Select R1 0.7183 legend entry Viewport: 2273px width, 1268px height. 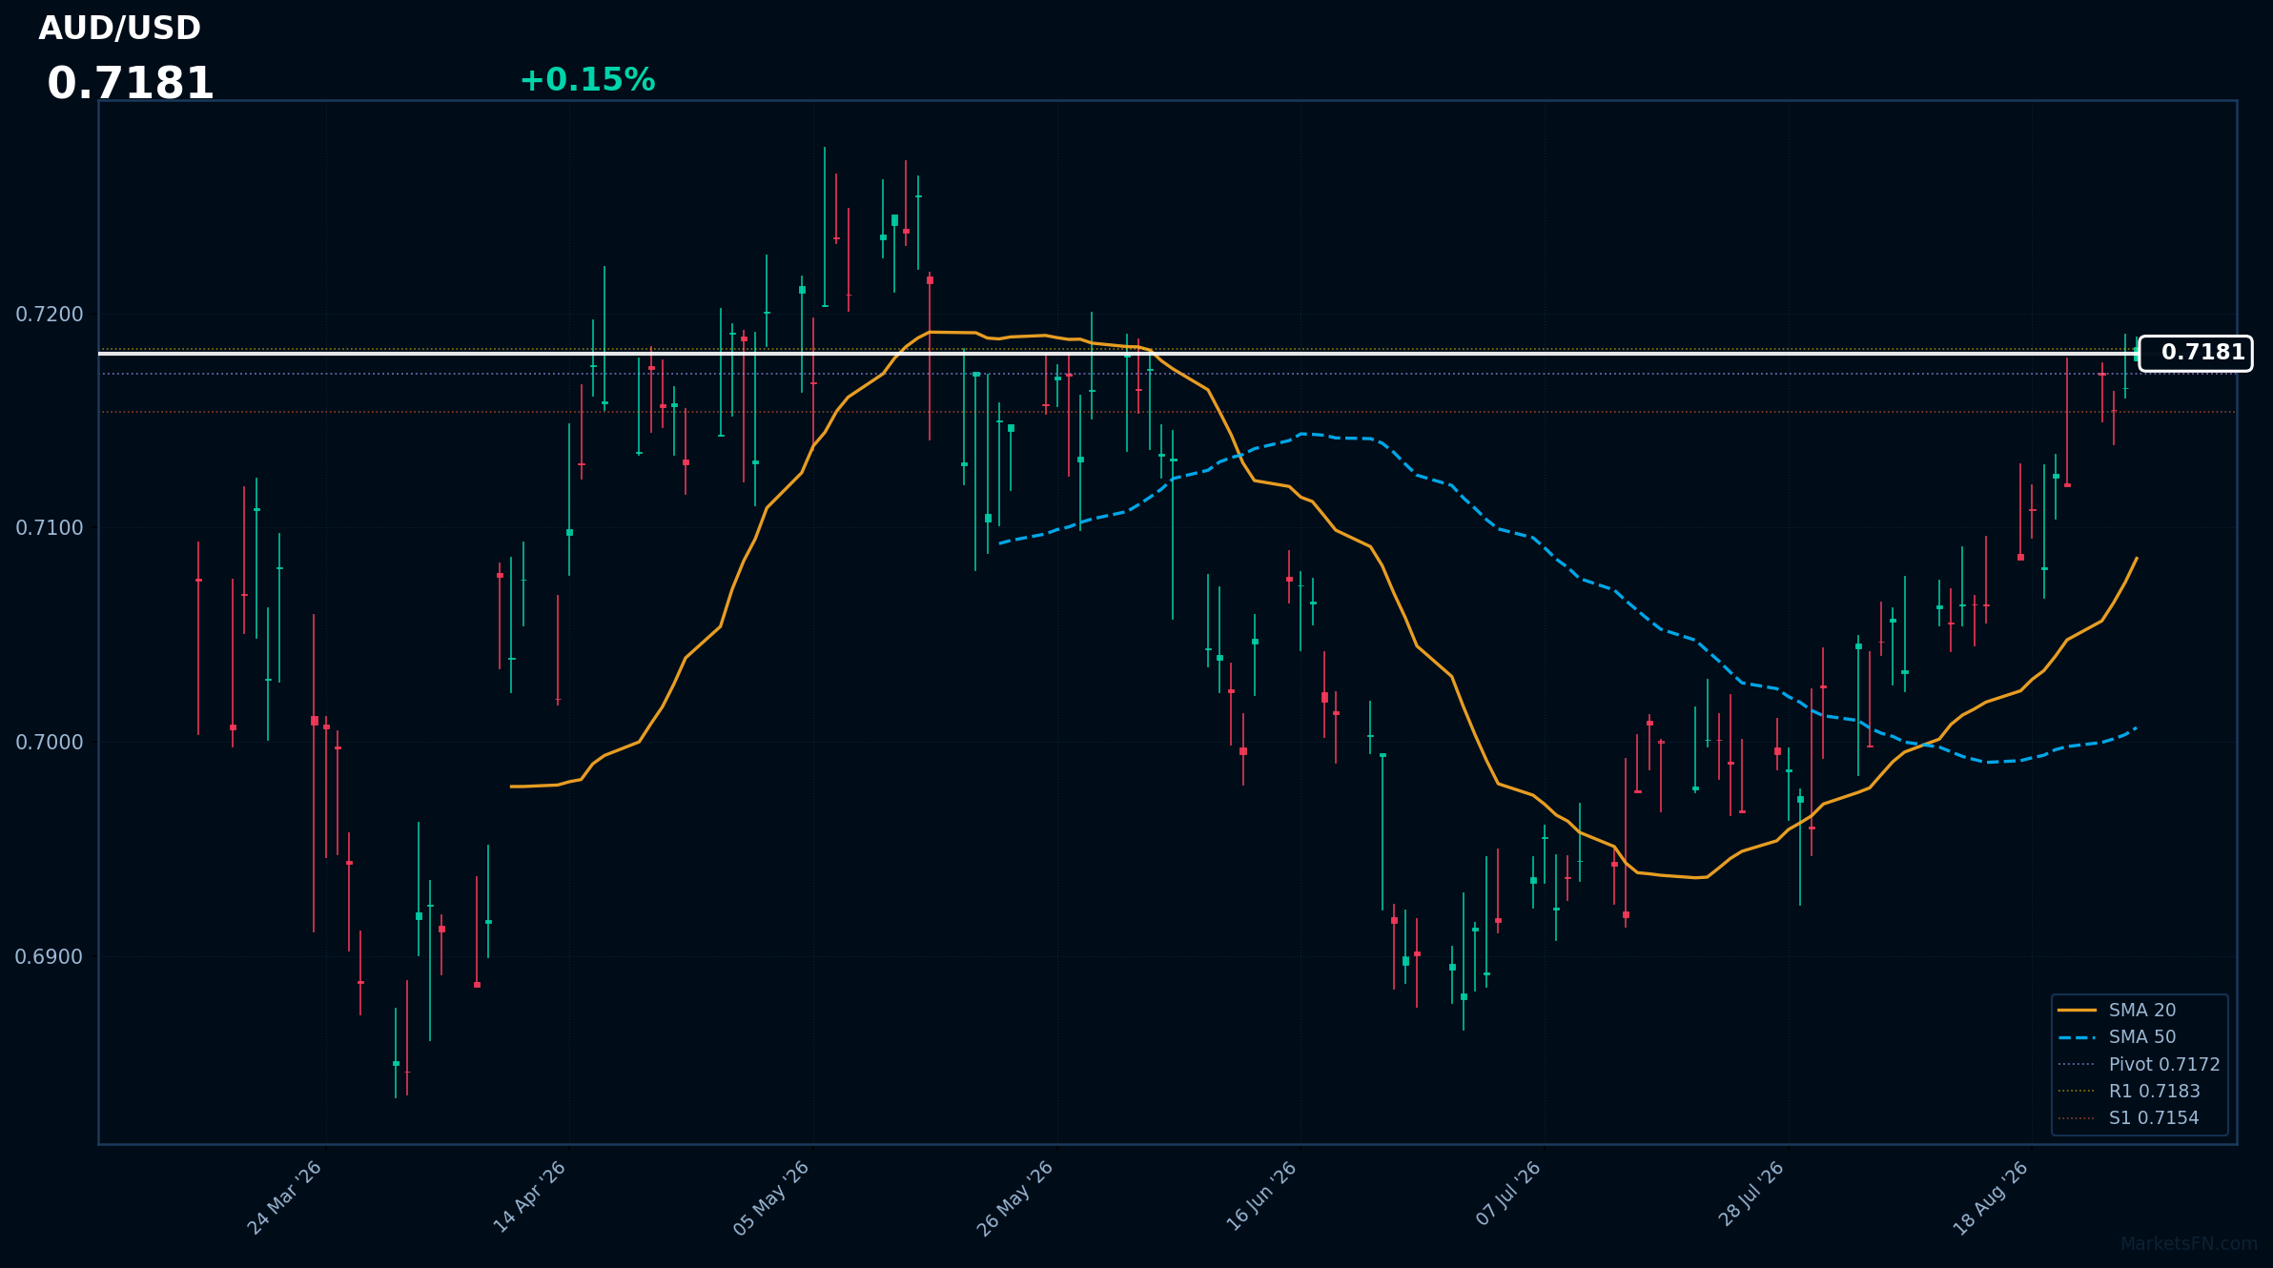(2141, 1091)
